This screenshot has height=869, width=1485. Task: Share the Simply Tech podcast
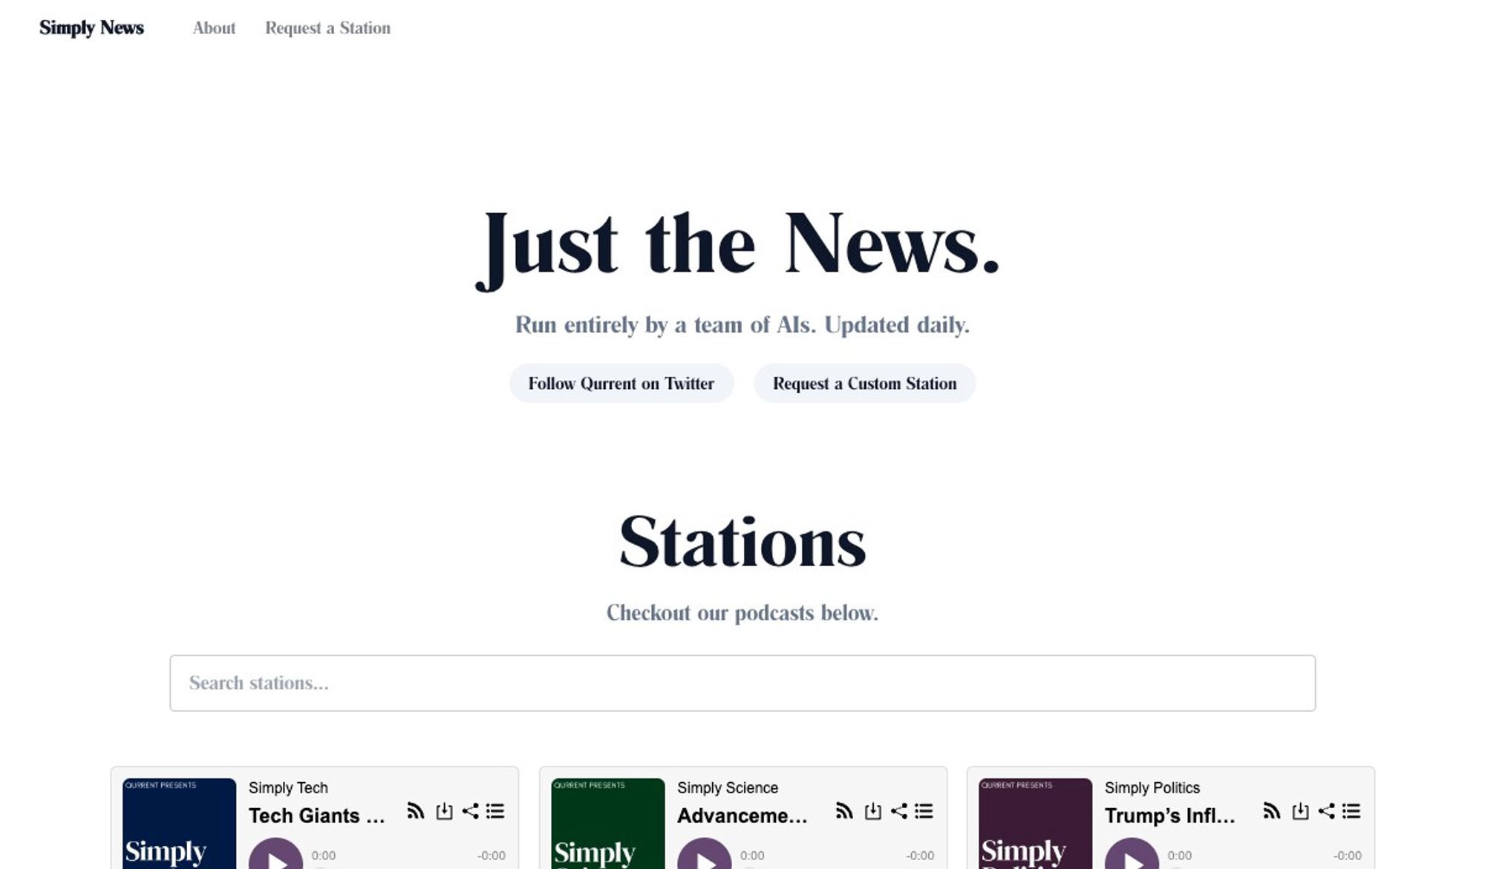[x=471, y=811]
